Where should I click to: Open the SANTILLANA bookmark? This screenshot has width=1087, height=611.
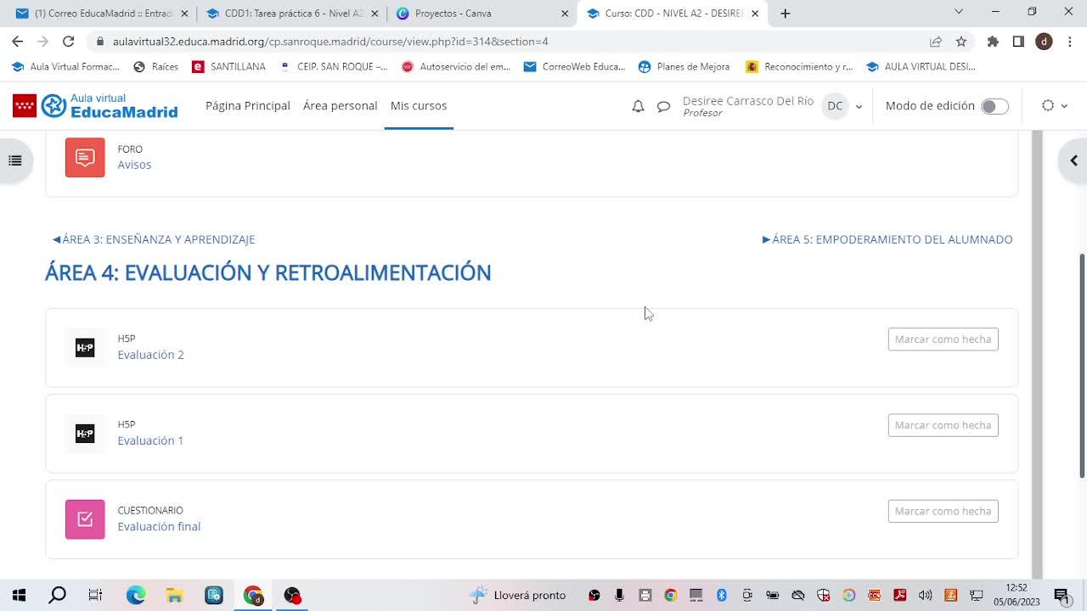pyautogui.click(x=229, y=66)
